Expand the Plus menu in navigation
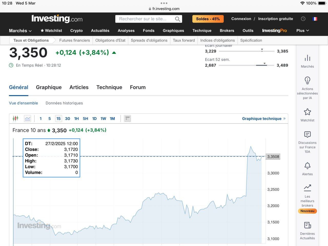 302,30
